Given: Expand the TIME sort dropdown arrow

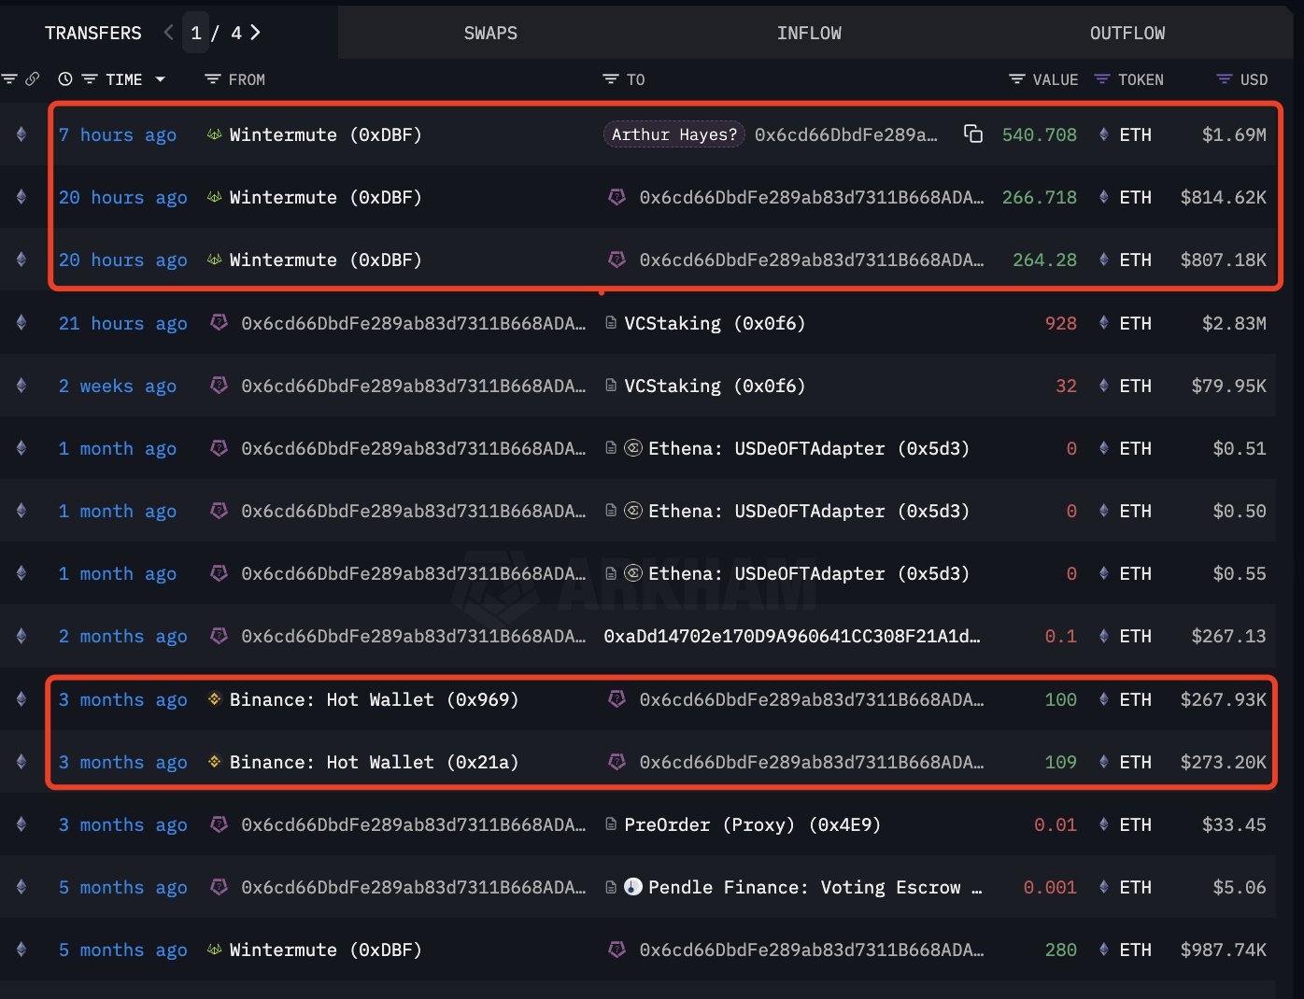Looking at the screenshot, I should [x=160, y=79].
